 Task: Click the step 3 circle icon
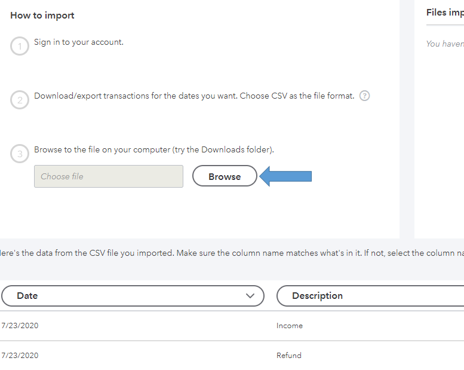(x=20, y=154)
